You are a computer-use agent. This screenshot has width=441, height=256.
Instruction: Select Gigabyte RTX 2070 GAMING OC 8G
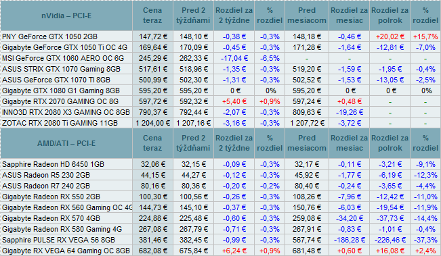[x=60, y=101]
